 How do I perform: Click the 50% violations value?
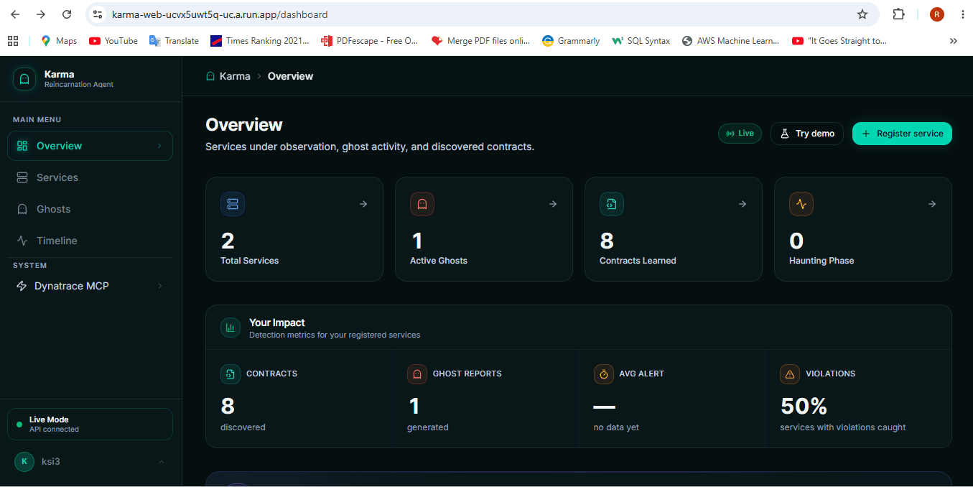pyautogui.click(x=804, y=406)
